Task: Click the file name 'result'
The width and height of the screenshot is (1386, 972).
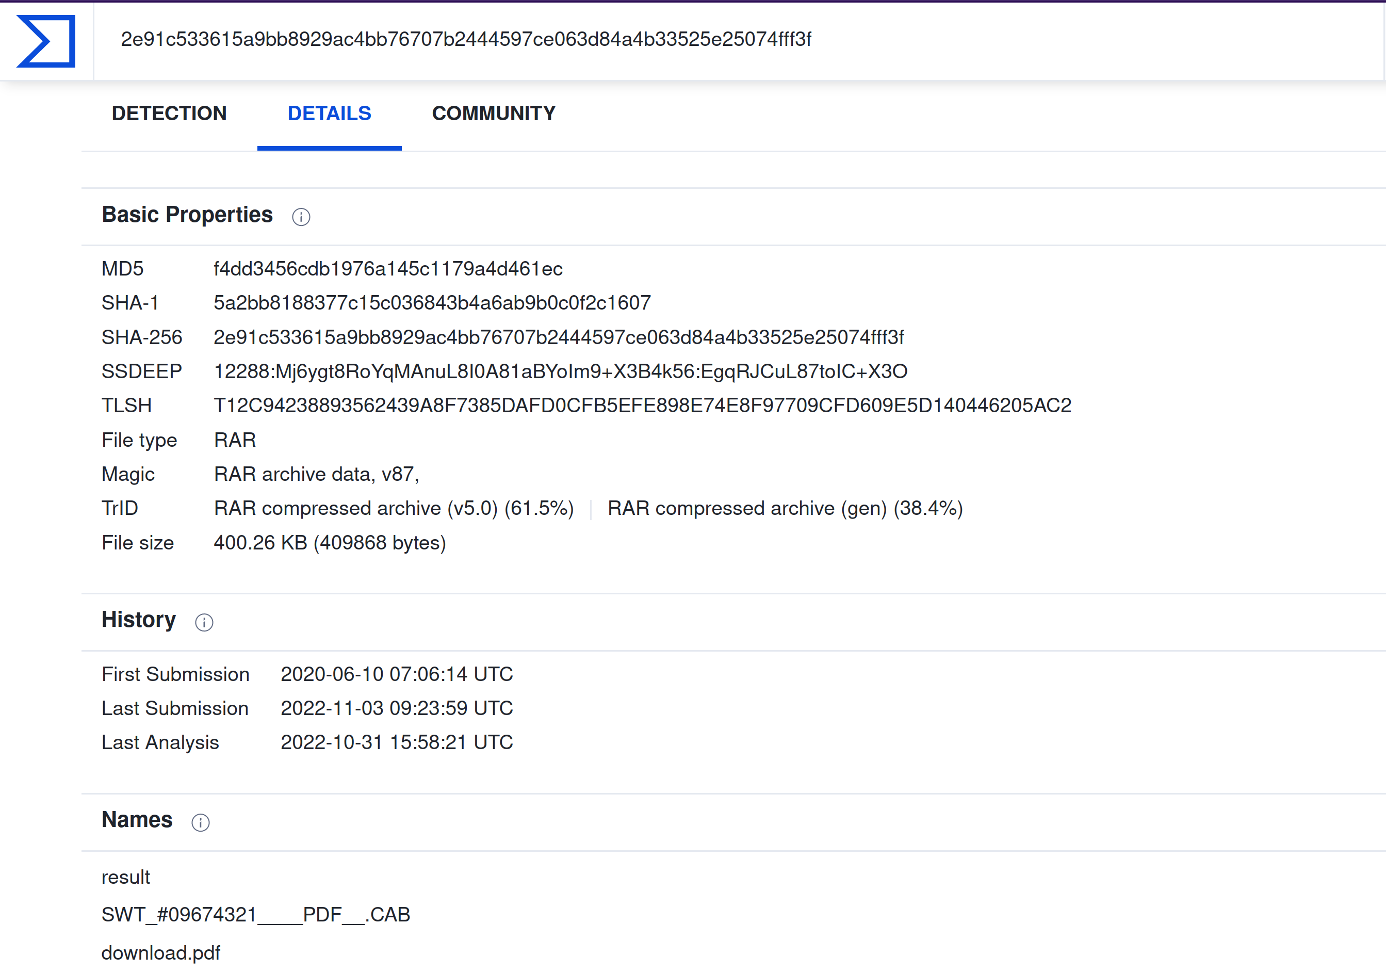Action: [125, 877]
